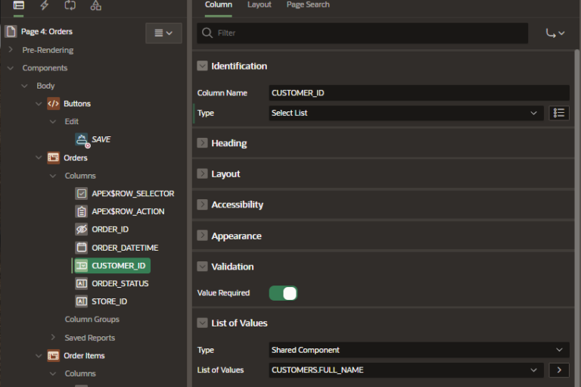581x387 pixels.
Task: Go to CUSTOMERS.FULL_NAME shared component arrow
Action: pos(559,370)
